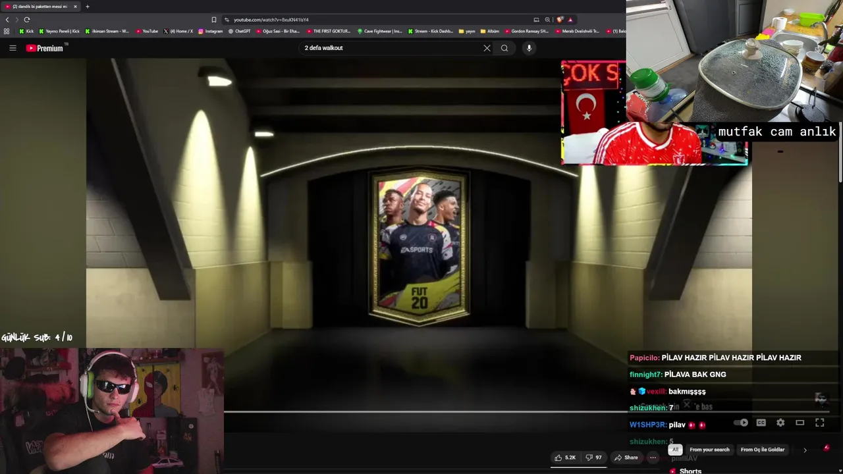The image size is (843, 474).
Task: Enter fullscreen mode
Action: pos(820,423)
